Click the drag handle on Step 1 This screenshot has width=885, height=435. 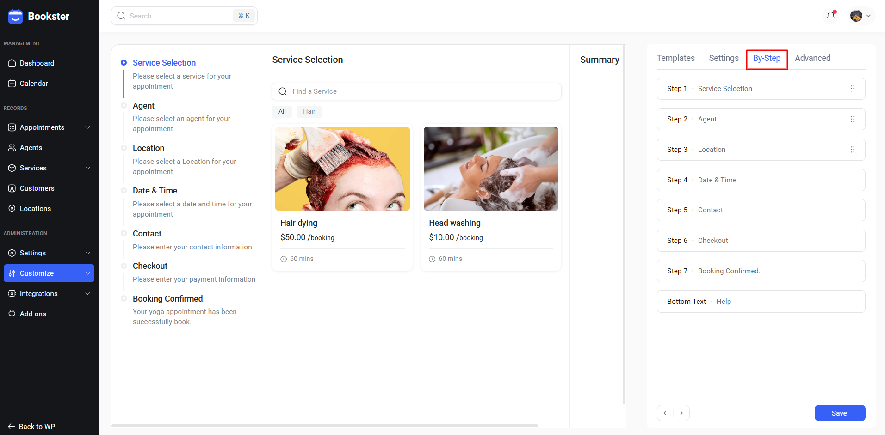pos(852,89)
